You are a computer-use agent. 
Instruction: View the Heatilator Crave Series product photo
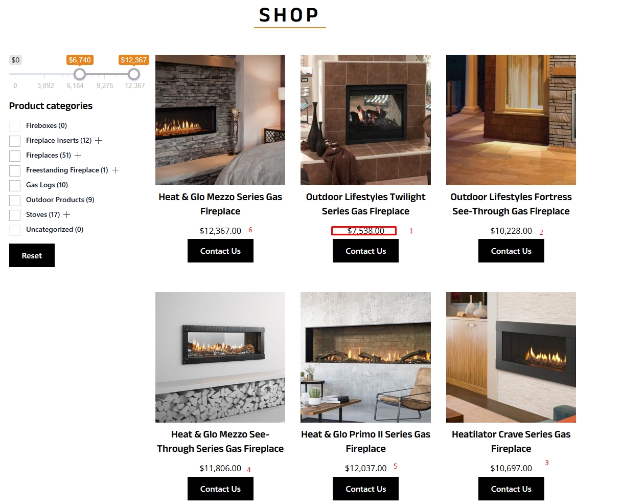tap(511, 357)
